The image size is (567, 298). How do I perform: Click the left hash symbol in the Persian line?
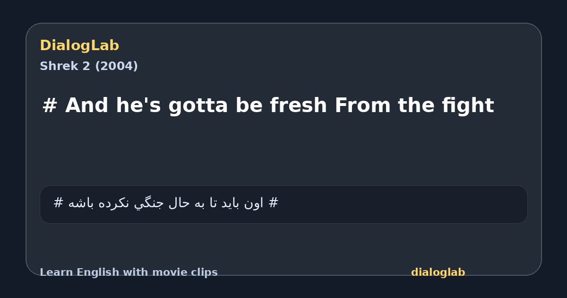pyautogui.click(x=58, y=203)
